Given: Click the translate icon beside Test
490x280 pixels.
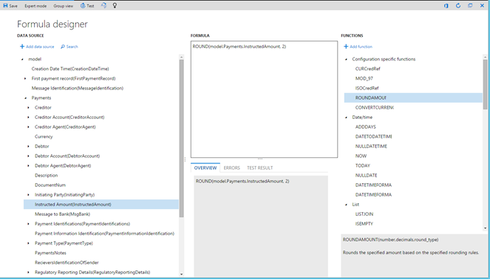Looking at the screenshot, I should pyautogui.click(x=103, y=5).
